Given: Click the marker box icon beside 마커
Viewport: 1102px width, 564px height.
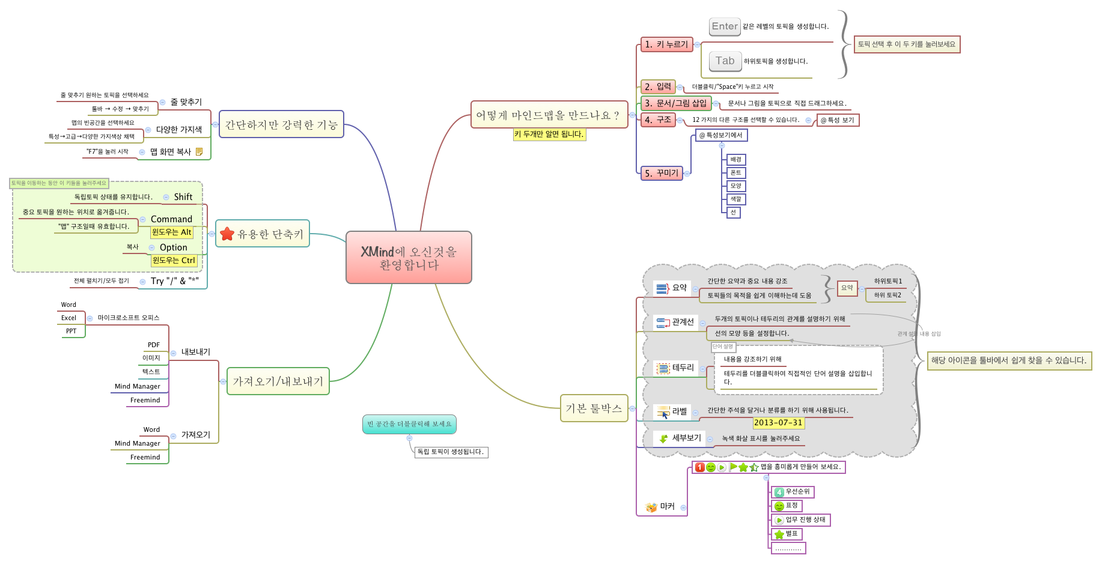Looking at the screenshot, I should click(x=651, y=507).
